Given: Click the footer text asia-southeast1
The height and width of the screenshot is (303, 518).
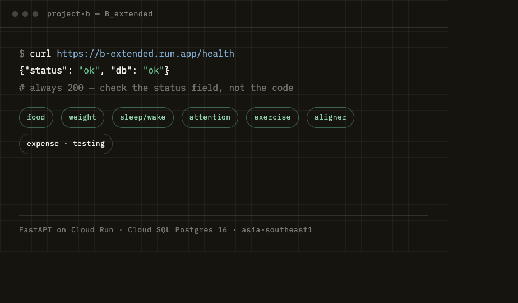Looking at the screenshot, I should pyautogui.click(x=277, y=230).
